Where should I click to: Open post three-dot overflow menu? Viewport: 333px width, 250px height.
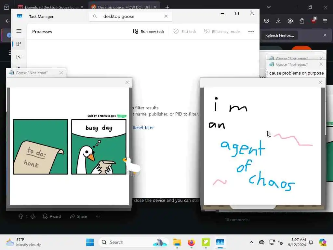[x=98, y=216]
